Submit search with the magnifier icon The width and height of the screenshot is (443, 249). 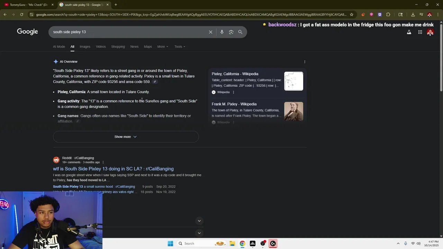click(x=240, y=32)
